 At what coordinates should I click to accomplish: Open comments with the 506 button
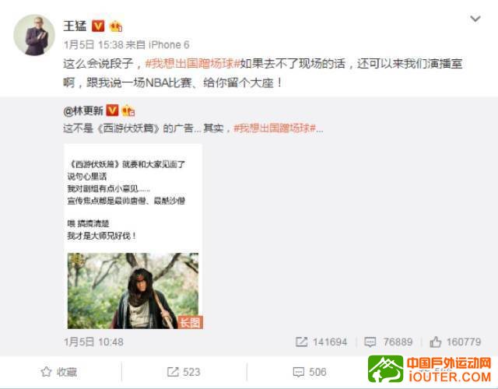click(310, 372)
